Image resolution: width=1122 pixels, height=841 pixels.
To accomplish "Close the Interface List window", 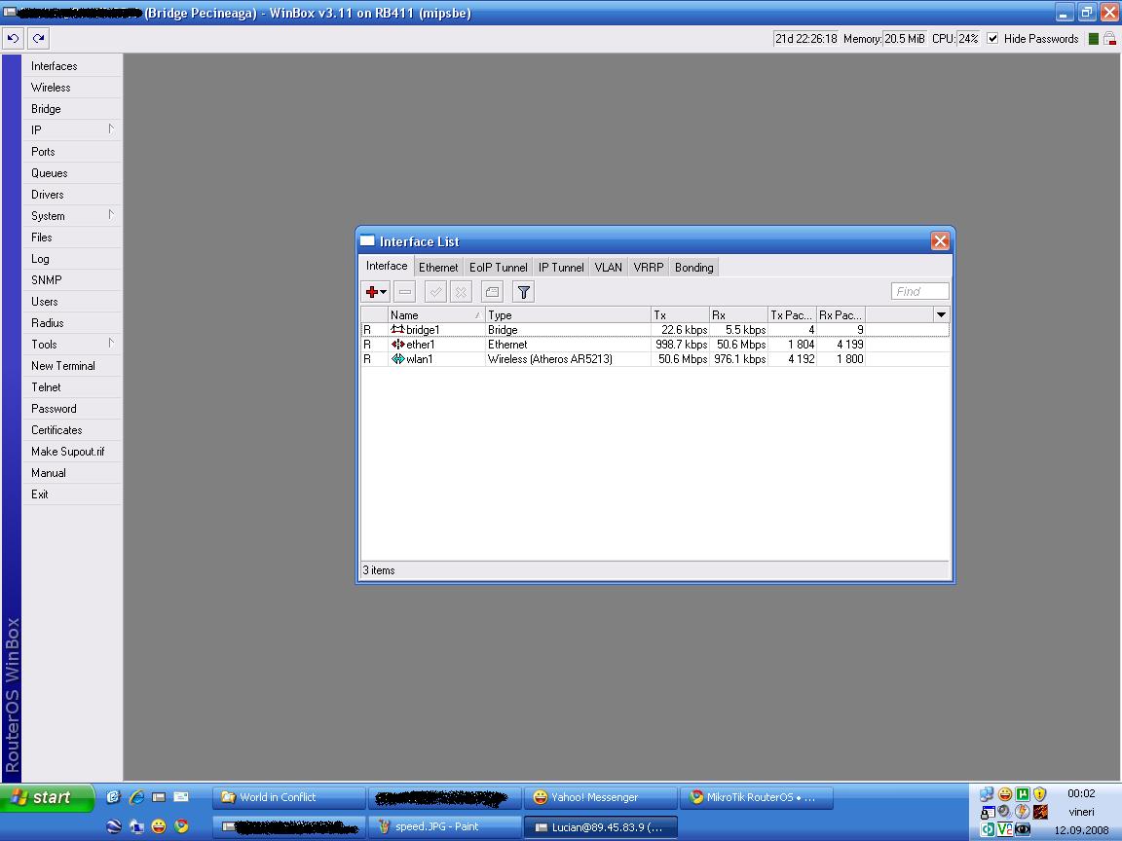I will [x=940, y=241].
